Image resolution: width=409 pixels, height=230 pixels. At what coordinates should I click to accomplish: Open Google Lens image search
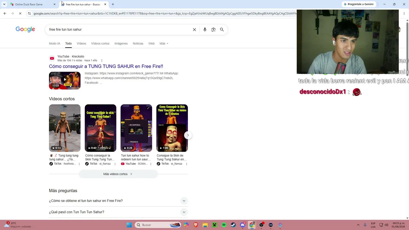213,29
